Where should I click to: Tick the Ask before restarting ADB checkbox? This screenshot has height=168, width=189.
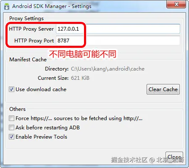(x=11, y=128)
